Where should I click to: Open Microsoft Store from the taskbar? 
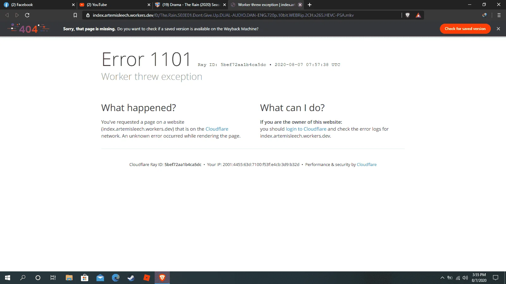(84, 278)
